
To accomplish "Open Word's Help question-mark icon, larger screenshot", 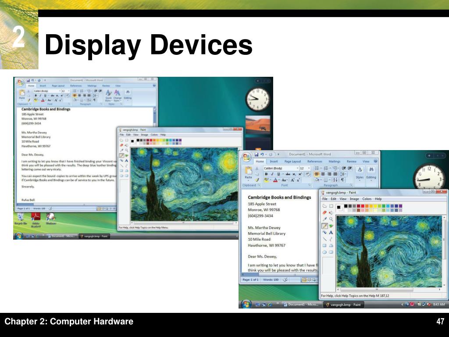I will (x=375, y=161).
